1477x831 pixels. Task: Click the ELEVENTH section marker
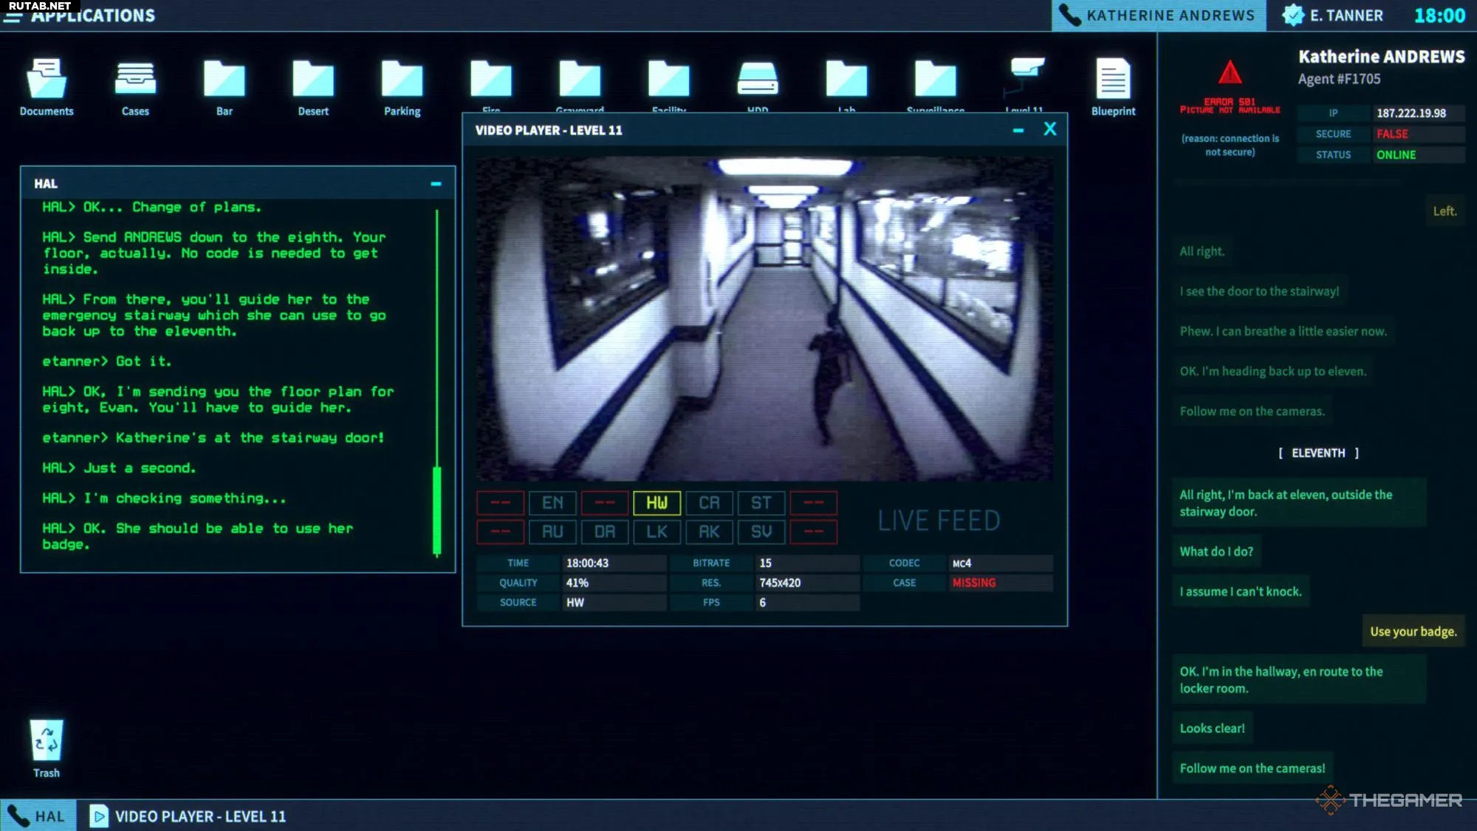coord(1318,453)
